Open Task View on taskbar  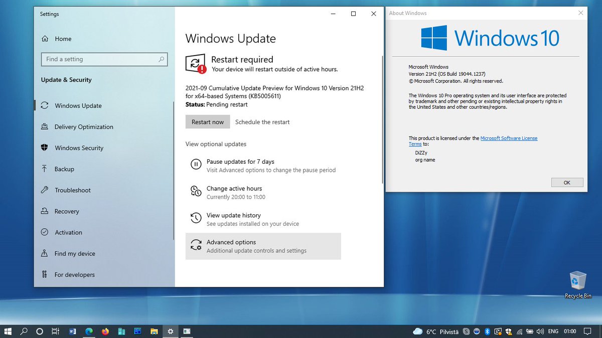pyautogui.click(x=56, y=331)
